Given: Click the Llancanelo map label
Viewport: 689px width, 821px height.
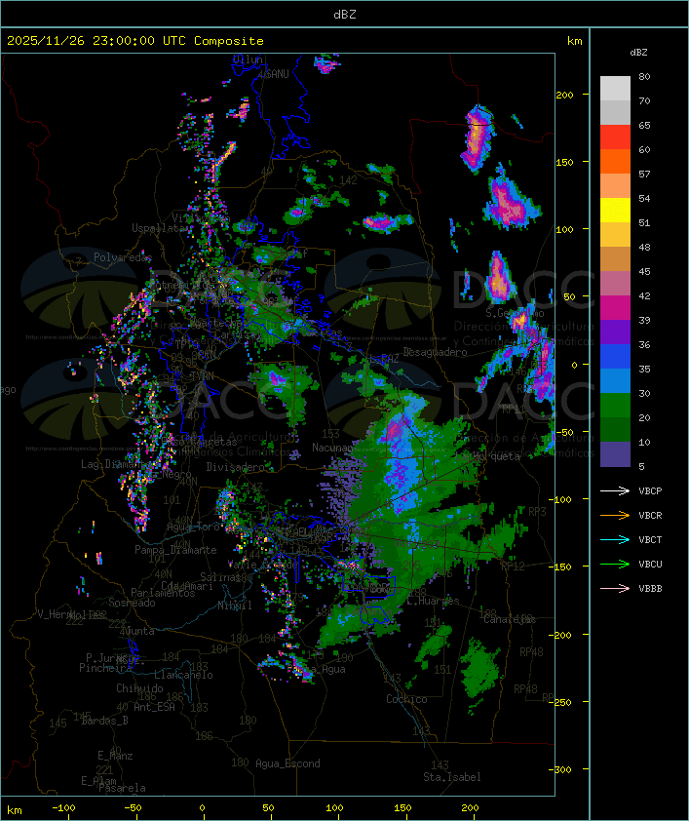Looking at the screenshot, I should pos(183,675).
